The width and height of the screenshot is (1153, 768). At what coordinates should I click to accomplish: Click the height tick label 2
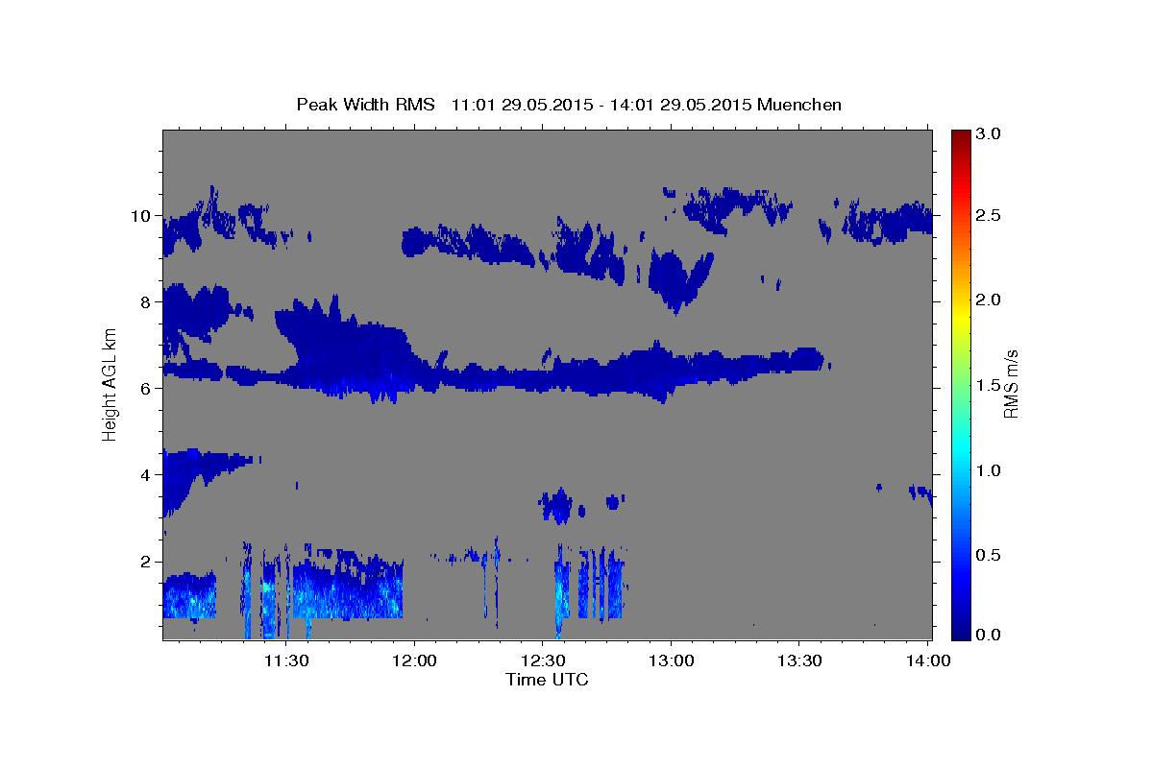click(x=146, y=562)
